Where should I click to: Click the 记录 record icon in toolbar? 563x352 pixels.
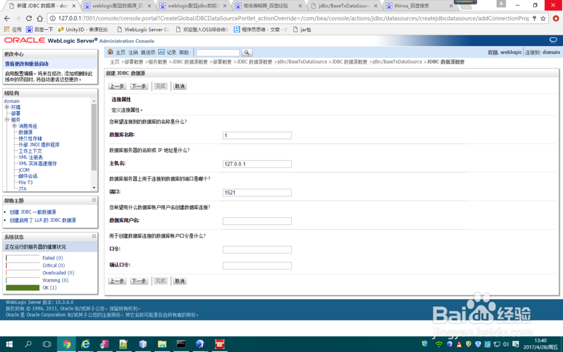[161, 52]
